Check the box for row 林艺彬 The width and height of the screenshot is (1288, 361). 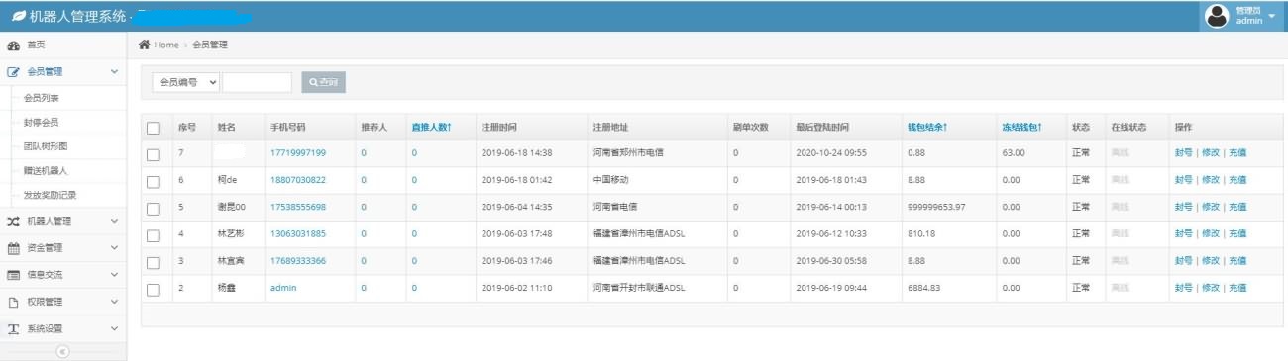[x=153, y=235]
